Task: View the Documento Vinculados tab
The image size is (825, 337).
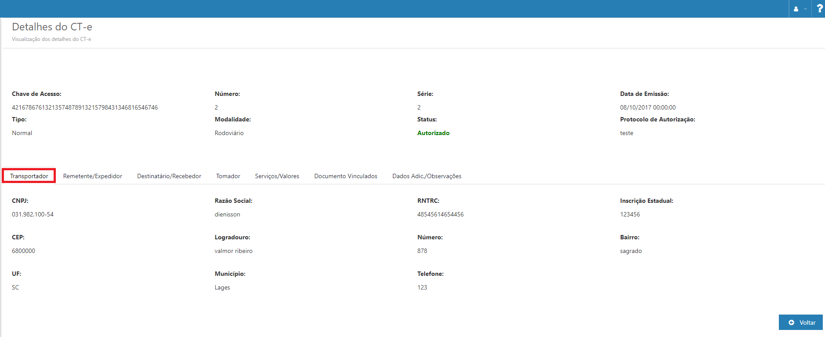Action: pos(345,176)
